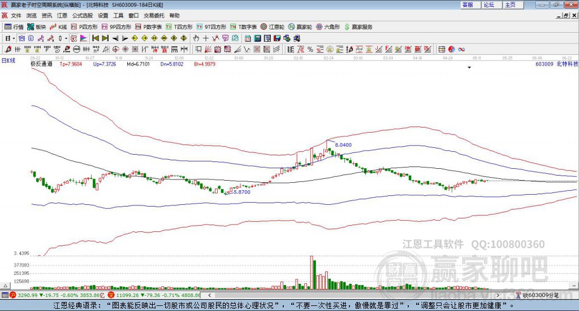579x311 pixels.
Task: Click the up-triangle button at volume panel left
Action: click(x=5, y=286)
